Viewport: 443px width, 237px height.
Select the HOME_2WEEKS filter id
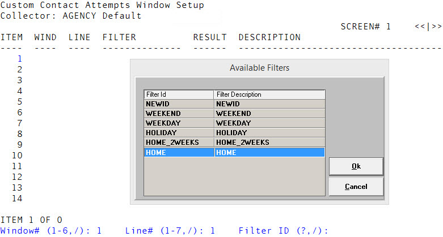tap(179, 143)
